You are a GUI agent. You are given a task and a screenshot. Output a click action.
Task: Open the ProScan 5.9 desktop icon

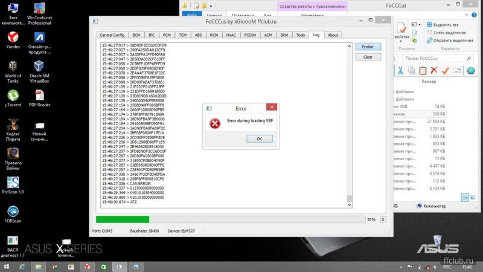pyautogui.click(x=13, y=185)
